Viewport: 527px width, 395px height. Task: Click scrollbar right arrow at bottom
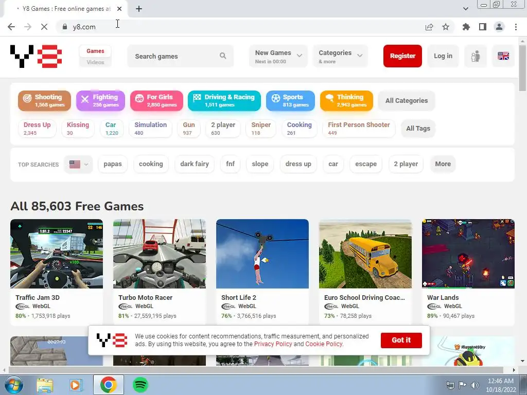514,370
